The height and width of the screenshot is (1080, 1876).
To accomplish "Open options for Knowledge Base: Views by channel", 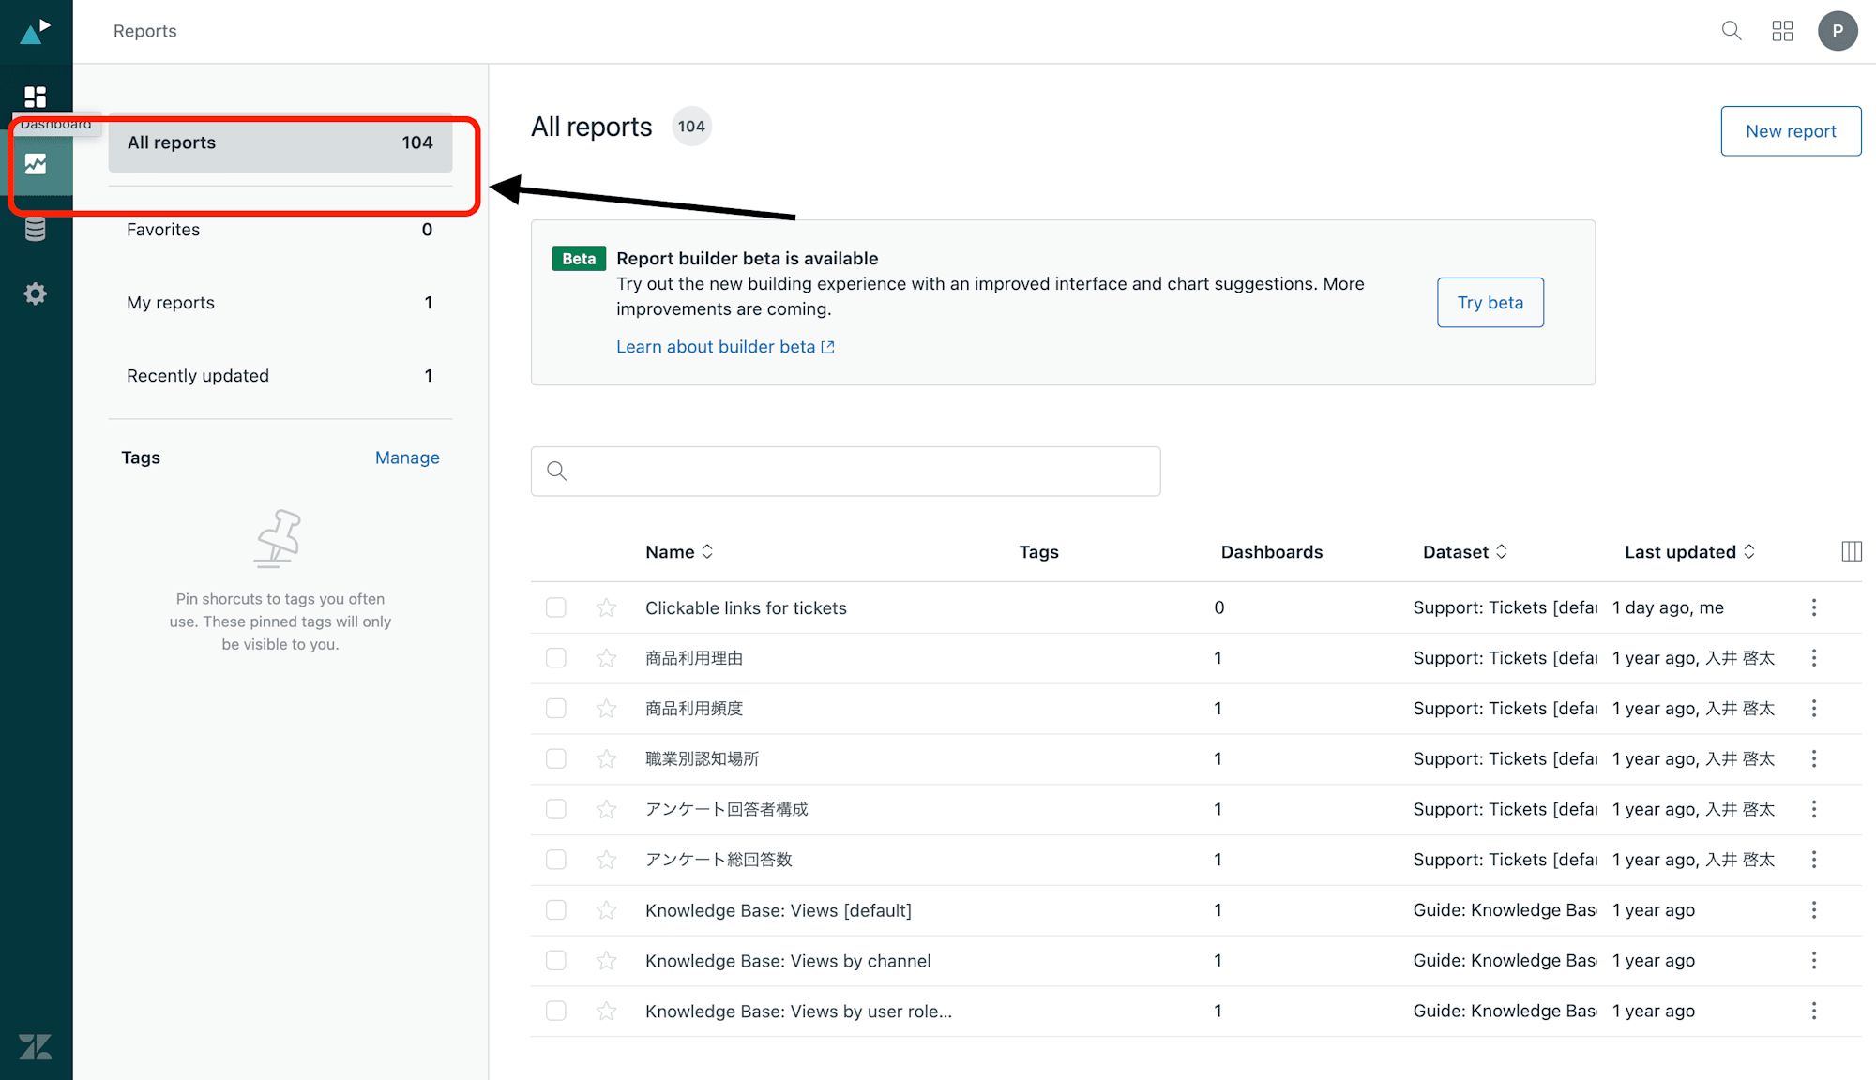I will (1813, 961).
